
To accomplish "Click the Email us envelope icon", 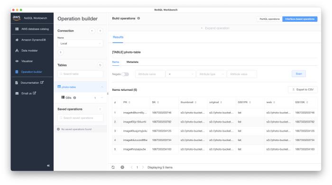I will pos(17,93).
